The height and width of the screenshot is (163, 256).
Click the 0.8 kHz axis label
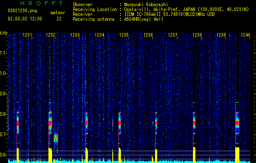click(4, 114)
